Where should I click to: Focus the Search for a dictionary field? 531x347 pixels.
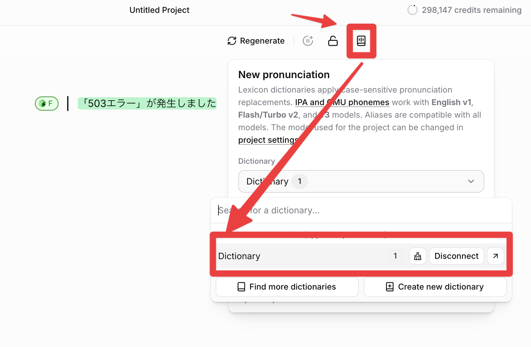pyautogui.click(x=361, y=210)
